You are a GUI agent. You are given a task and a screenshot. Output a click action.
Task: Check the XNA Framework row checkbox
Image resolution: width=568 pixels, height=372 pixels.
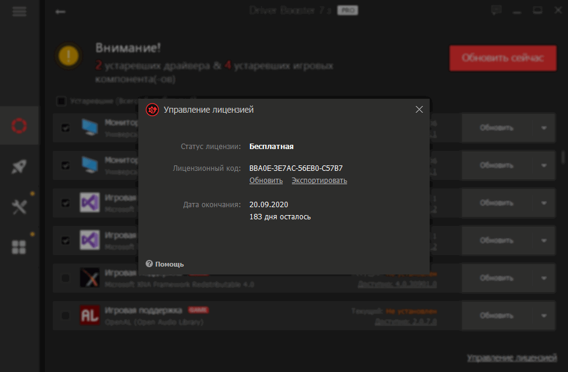(66, 278)
